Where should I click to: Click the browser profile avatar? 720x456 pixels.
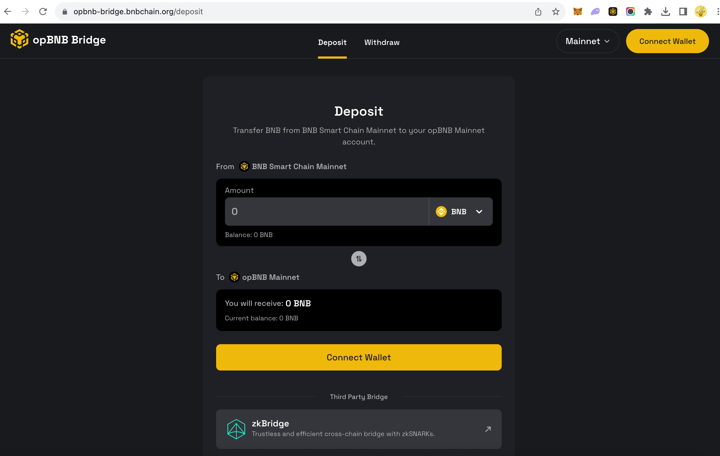point(700,12)
